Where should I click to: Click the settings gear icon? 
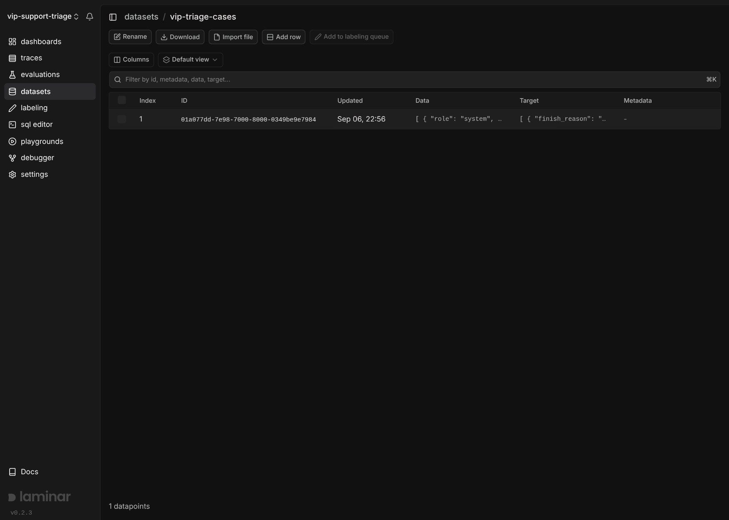tap(12, 175)
